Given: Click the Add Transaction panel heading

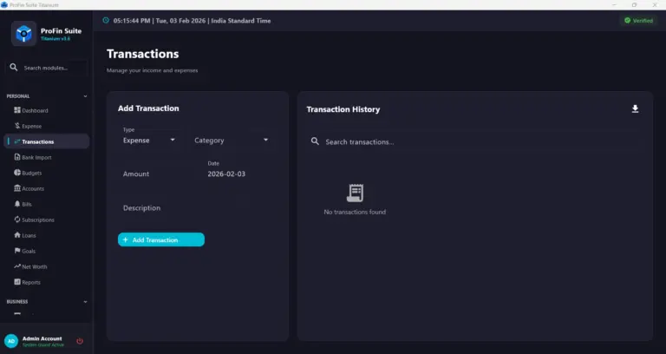Looking at the screenshot, I should click(148, 108).
